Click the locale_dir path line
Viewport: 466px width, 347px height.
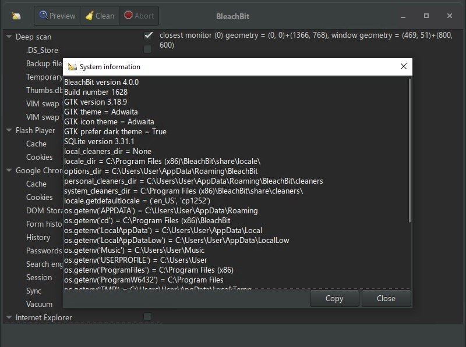point(163,162)
